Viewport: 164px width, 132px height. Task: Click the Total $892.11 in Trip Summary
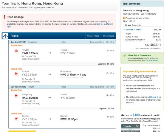coord(153,45)
